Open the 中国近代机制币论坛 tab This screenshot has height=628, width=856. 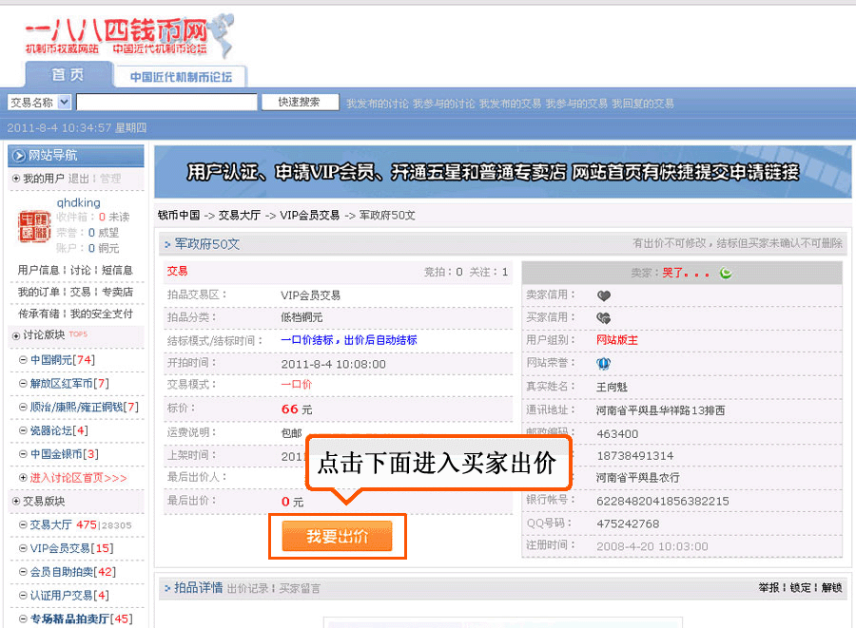tap(181, 77)
